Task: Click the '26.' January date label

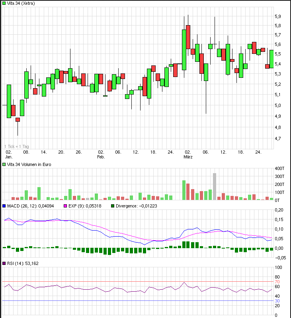Action: tap(79, 152)
